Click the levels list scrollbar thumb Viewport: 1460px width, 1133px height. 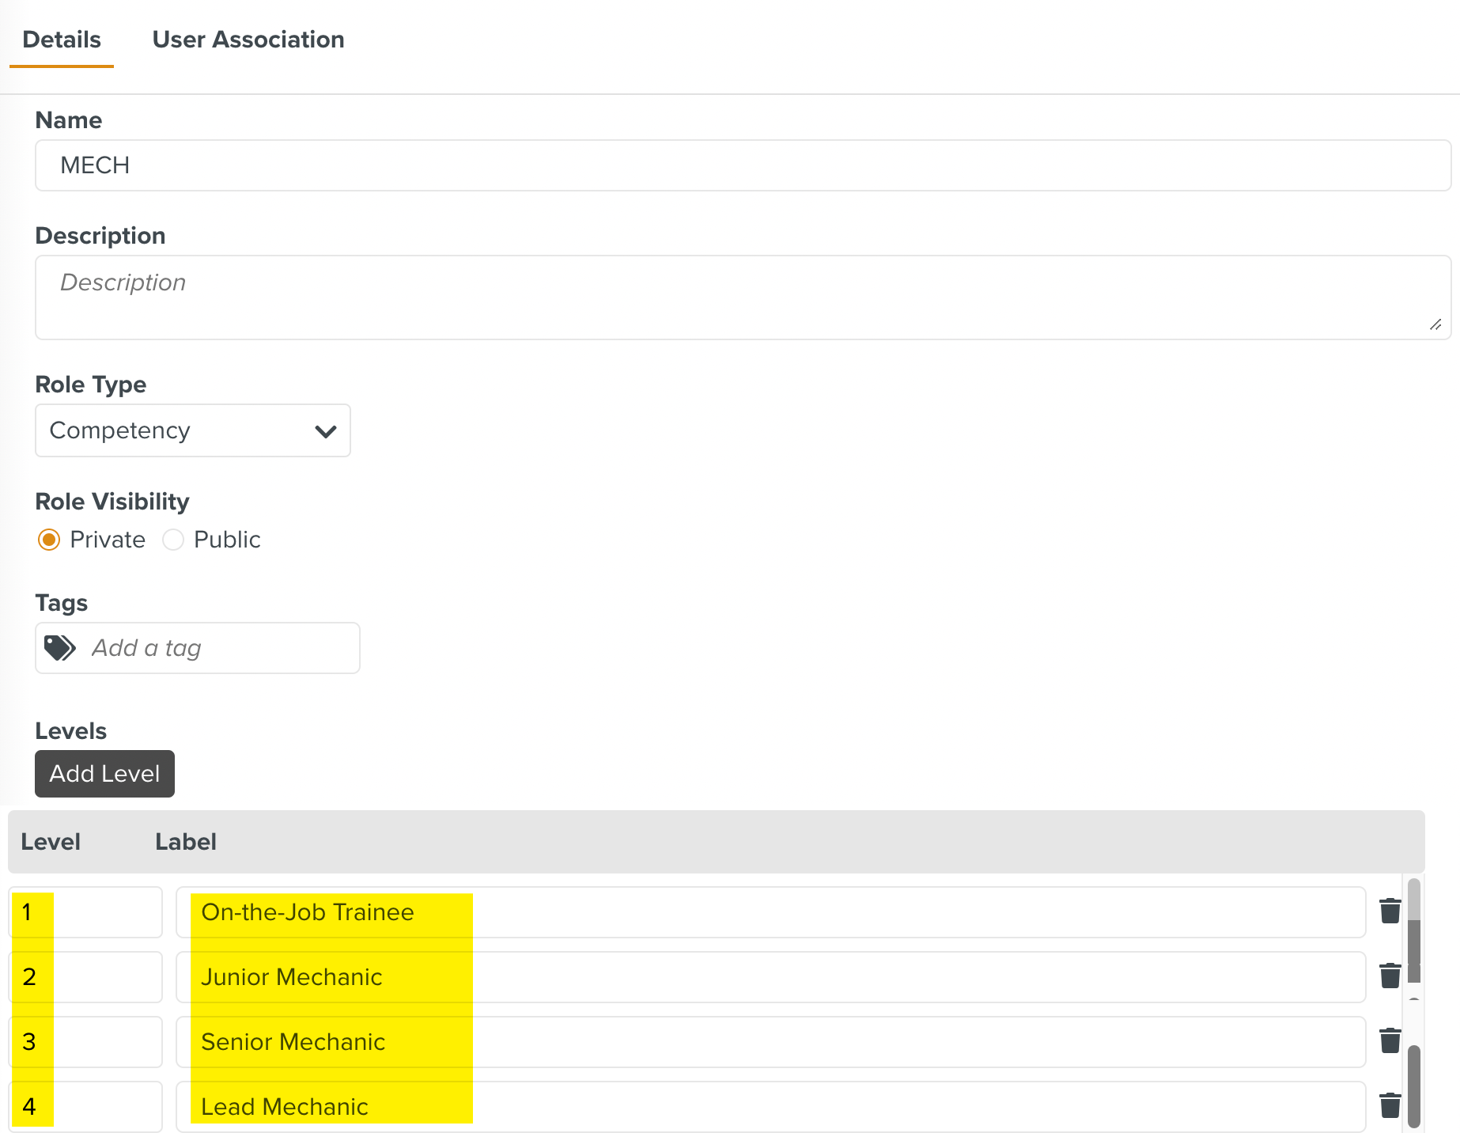pos(1414,1086)
